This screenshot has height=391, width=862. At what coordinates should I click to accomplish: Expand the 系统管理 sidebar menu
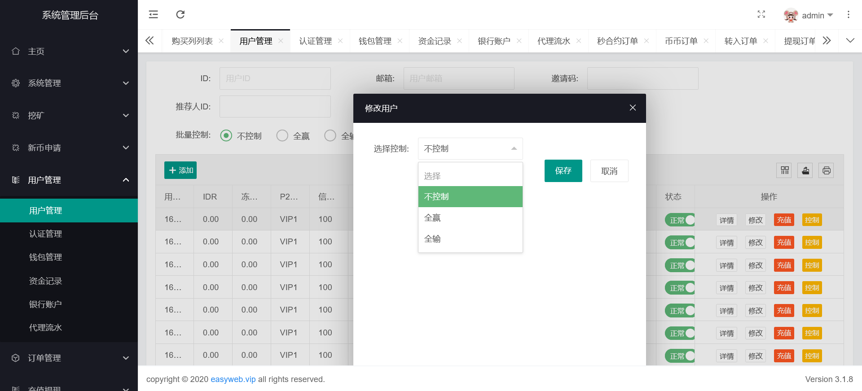(x=69, y=83)
